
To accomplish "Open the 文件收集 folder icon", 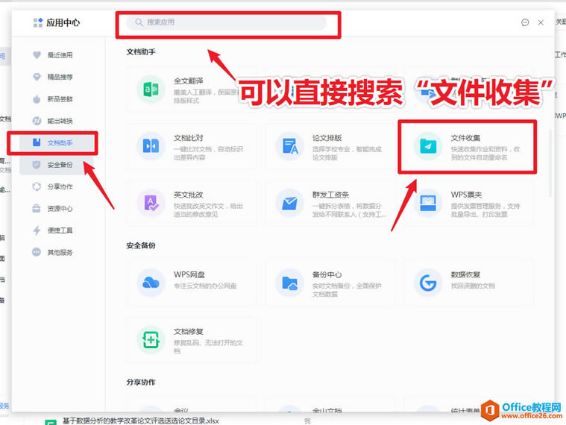I will pyautogui.click(x=428, y=146).
